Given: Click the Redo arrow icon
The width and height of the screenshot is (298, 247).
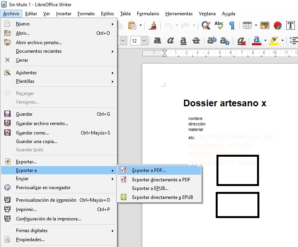Looking at the screenshot, I should 185,25.
